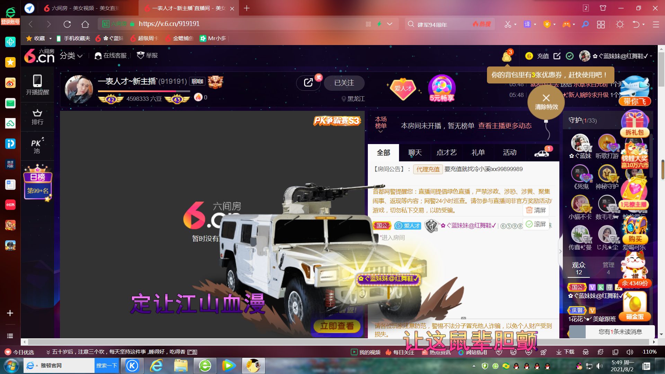Click the 下载 downloads status bar item
665x374 pixels.
click(x=565, y=352)
